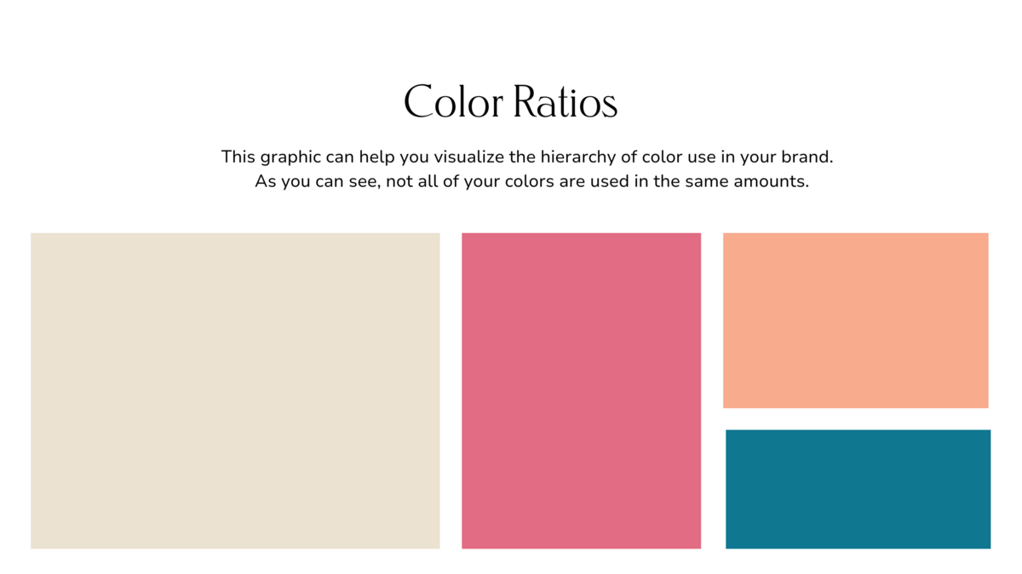
Task: Click the word visualize in description
Action: [x=470, y=157]
